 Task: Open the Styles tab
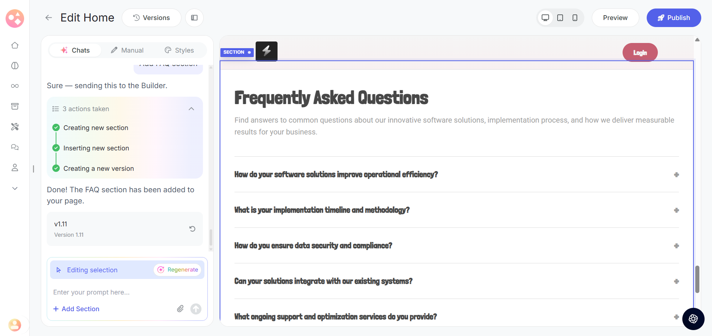pos(179,50)
